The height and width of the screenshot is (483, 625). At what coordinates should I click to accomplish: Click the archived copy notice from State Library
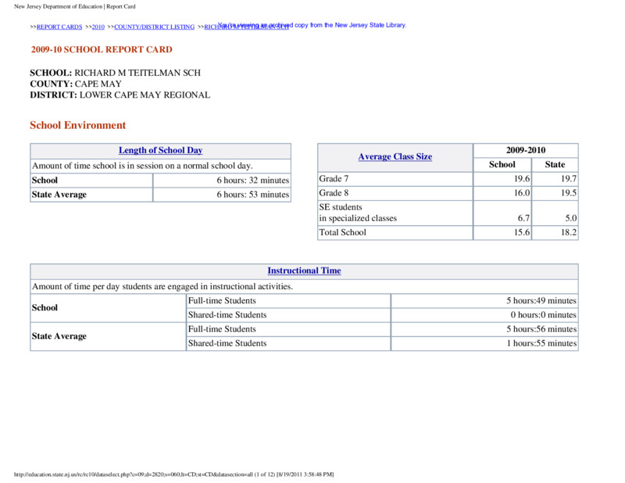[x=312, y=25]
